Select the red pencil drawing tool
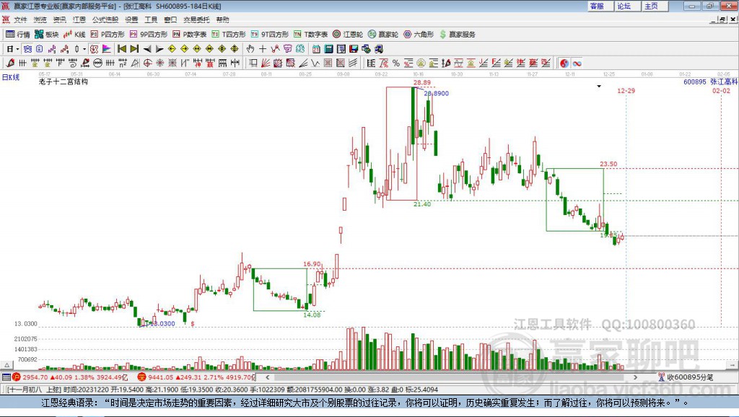The width and height of the screenshot is (739, 417). 10,63
